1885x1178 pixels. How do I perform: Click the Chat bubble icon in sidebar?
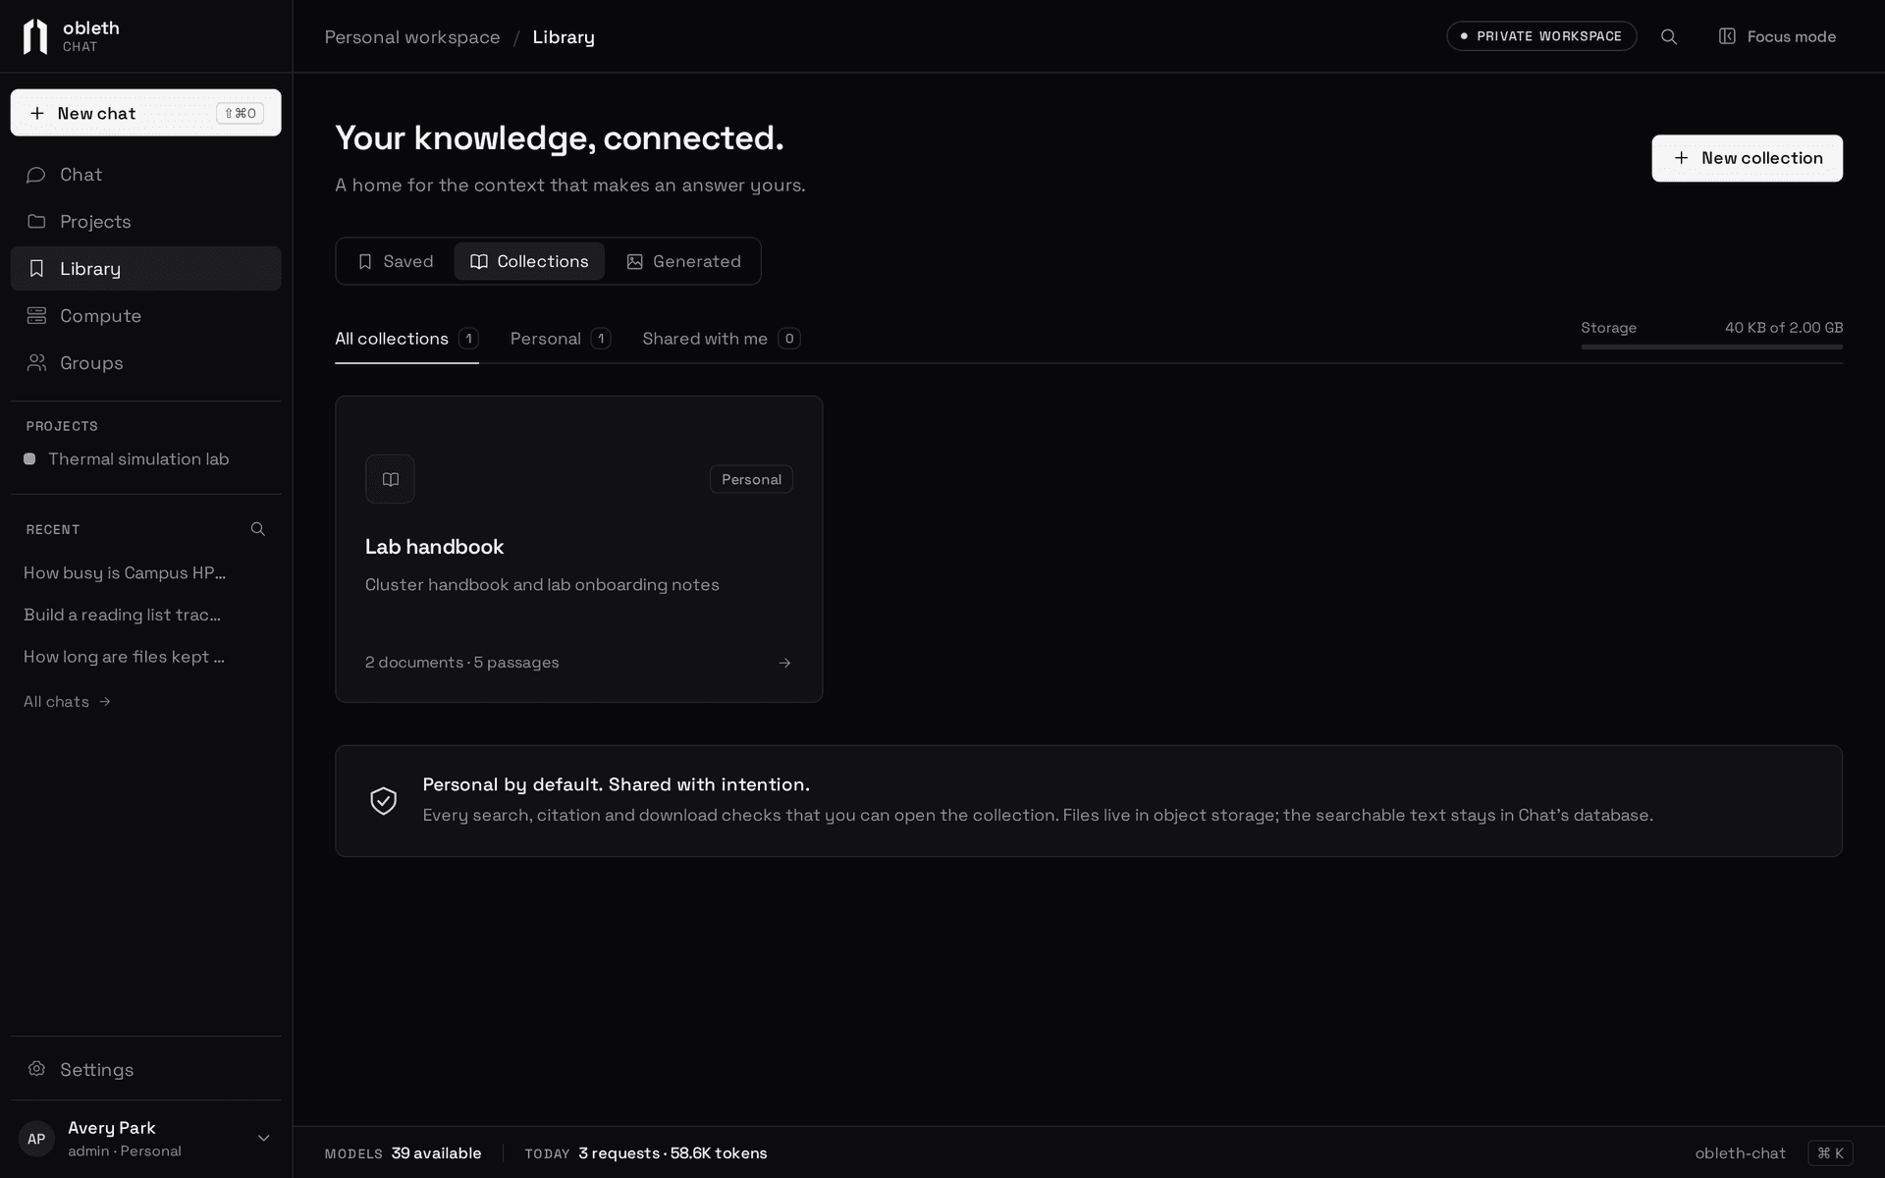point(36,175)
